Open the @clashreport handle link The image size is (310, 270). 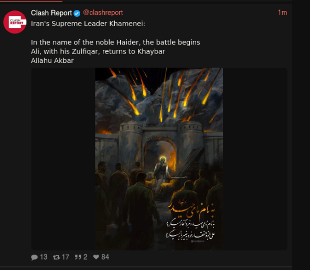(103, 13)
